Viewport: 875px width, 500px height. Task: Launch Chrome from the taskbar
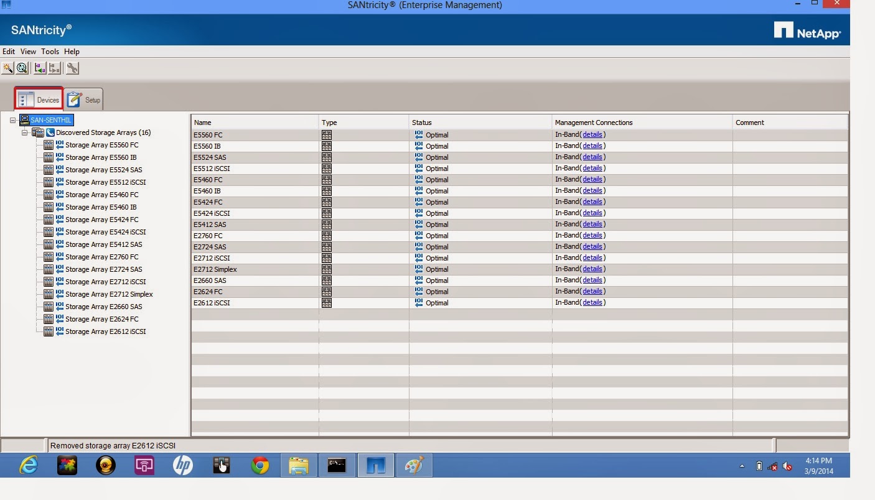click(260, 465)
